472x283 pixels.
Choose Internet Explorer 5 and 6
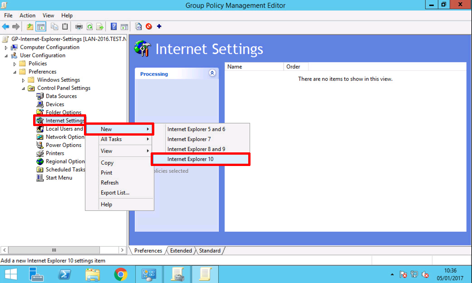click(201, 129)
